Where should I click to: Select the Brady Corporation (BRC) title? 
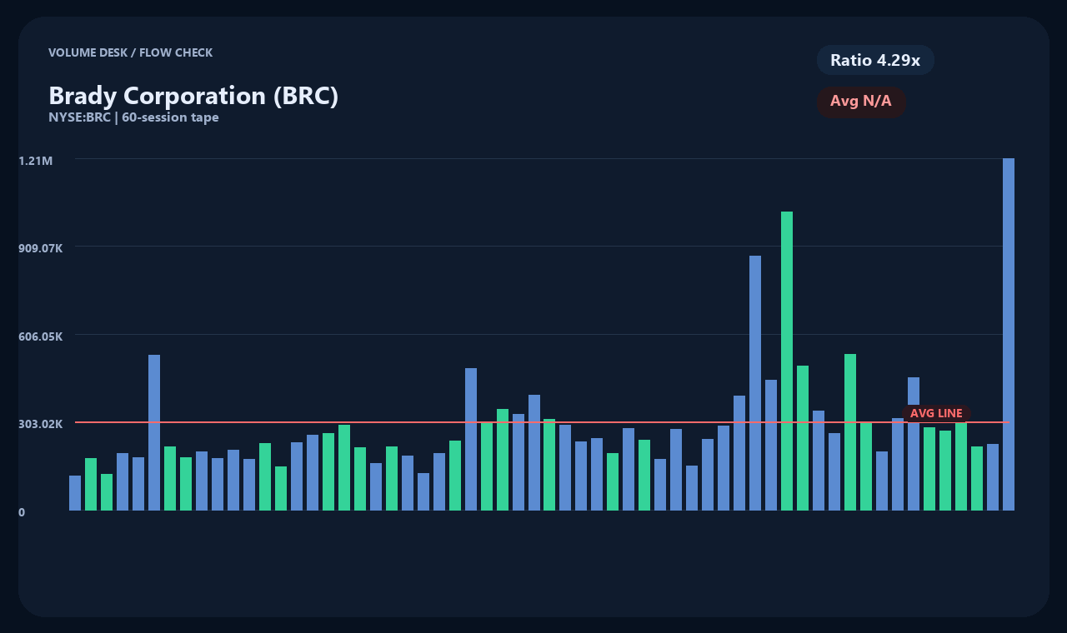(193, 96)
